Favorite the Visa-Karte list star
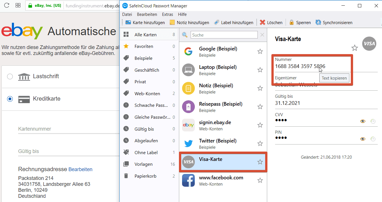 click(x=260, y=162)
